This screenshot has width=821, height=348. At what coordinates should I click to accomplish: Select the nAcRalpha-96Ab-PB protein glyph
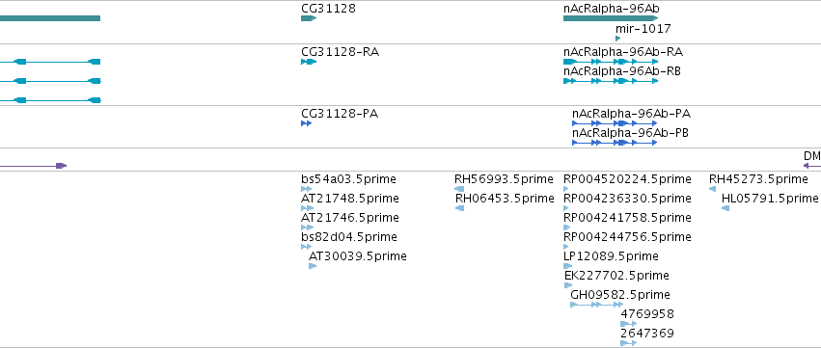coord(615,143)
